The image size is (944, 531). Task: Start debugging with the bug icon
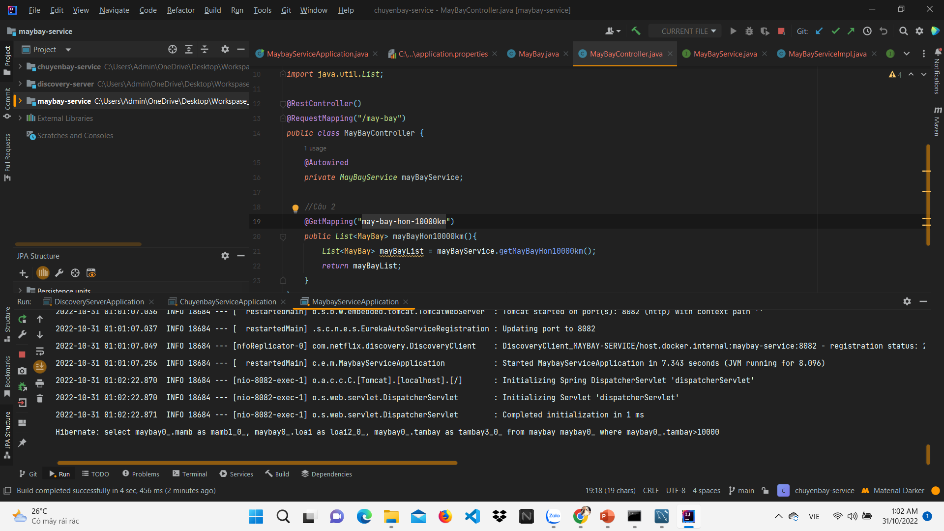(749, 30)
